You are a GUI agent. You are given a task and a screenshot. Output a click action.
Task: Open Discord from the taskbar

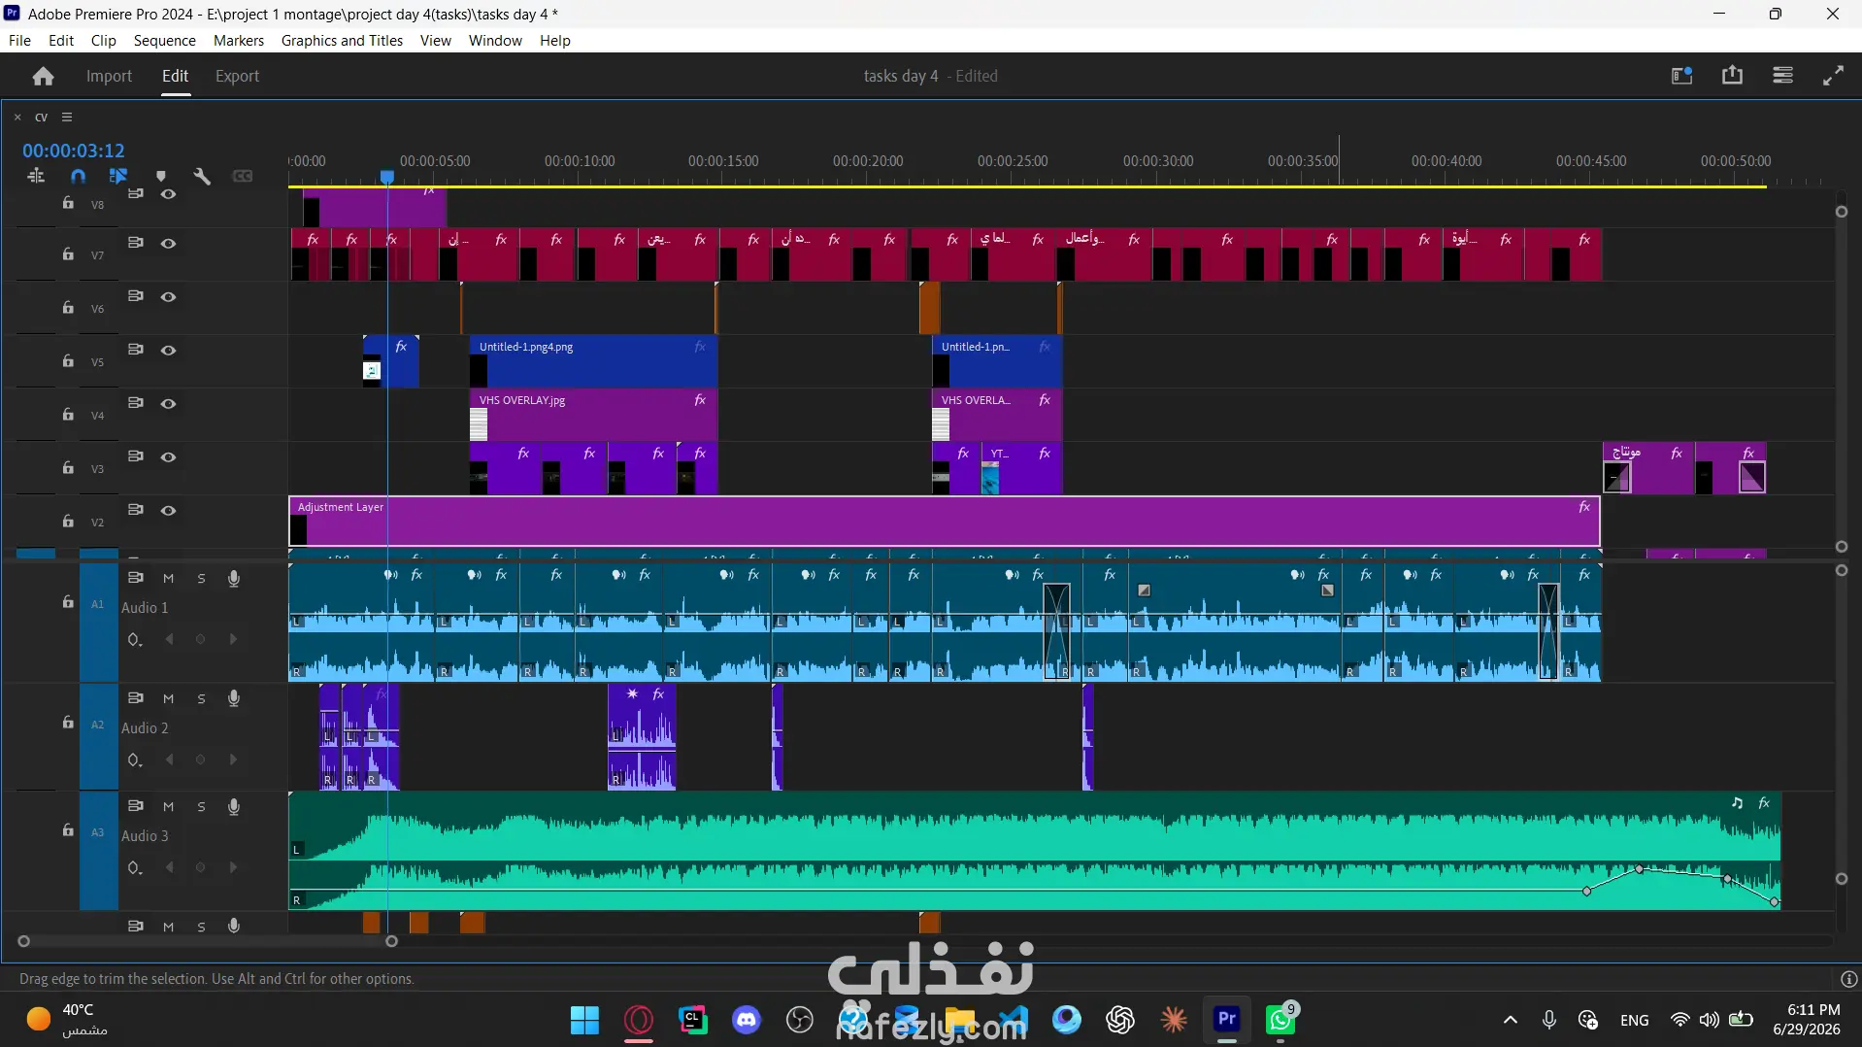pyautogui.click(x=747, y=1020)
